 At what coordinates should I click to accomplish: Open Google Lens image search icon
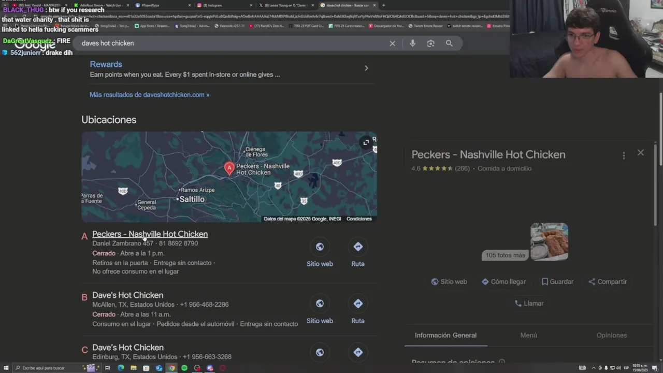430,44
